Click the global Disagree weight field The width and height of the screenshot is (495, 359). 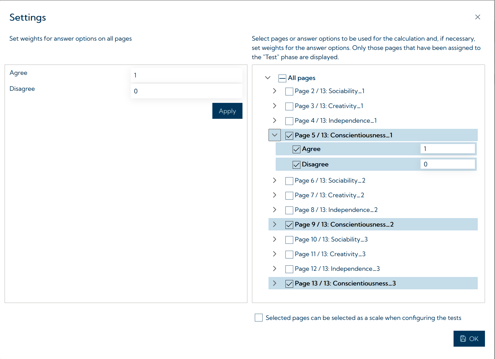[186, 91]
